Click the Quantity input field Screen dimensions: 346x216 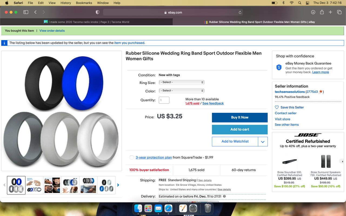tap(164, 100)
